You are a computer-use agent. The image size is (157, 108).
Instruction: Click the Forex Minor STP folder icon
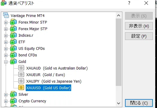pyautogui.click(x=13, y=22)
